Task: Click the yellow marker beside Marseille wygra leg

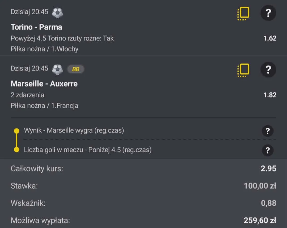Action: [x=16, y=131]
